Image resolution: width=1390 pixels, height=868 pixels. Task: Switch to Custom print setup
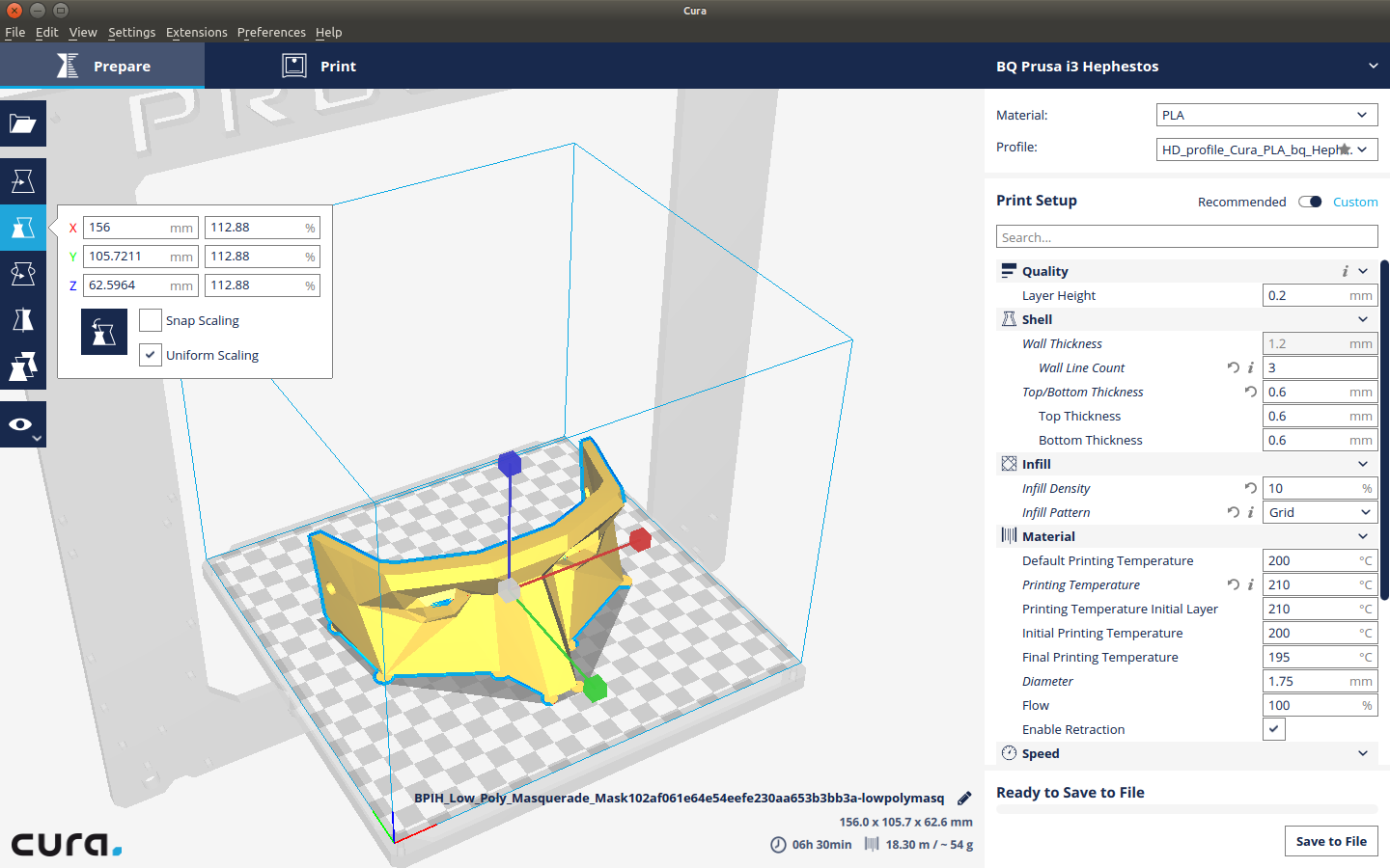1355,202
